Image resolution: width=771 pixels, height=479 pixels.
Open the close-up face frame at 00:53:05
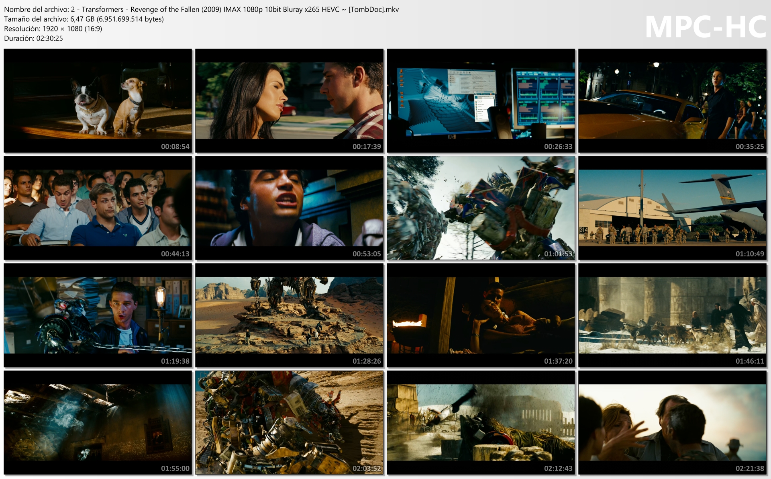tap(289, 208)
